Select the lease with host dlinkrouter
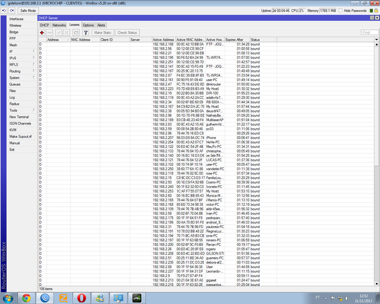380x304 pixels. (206, 84)
